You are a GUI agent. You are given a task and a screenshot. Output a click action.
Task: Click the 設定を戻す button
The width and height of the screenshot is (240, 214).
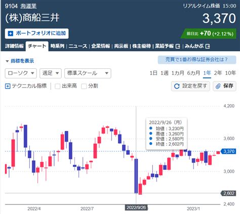190,86
